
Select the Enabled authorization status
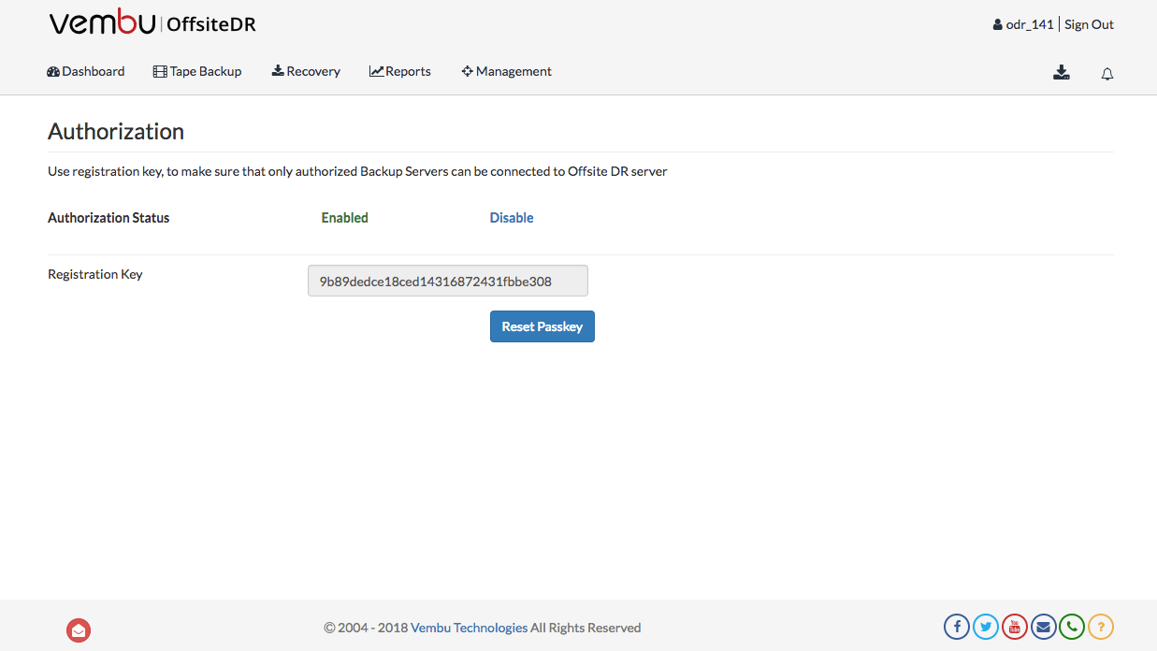tap(344, 218)
